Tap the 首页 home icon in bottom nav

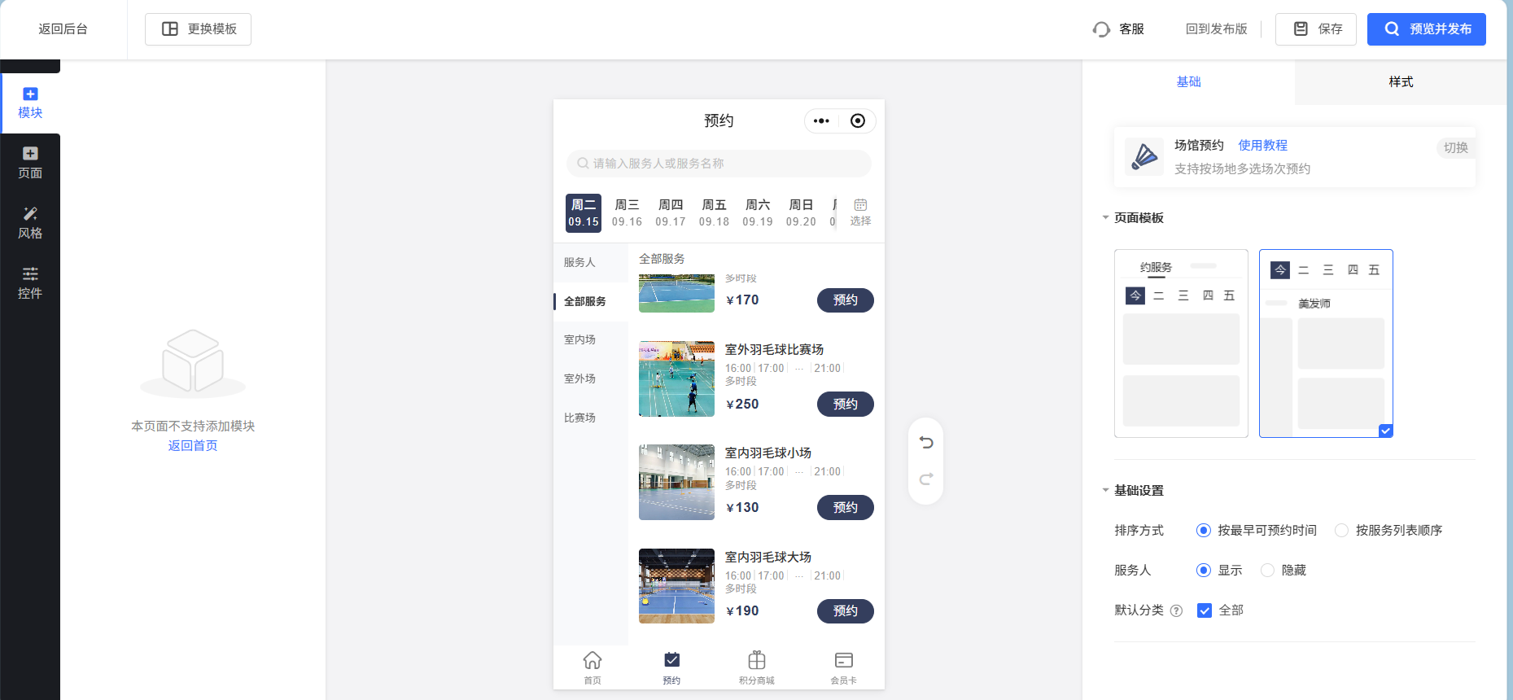click(593, 660)
